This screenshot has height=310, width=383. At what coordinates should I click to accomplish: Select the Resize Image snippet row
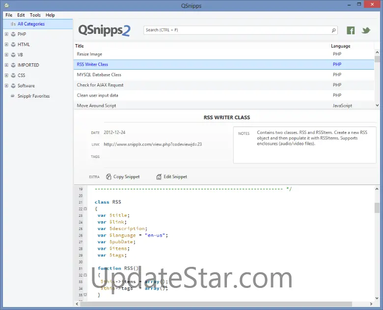tap(224, 54)
